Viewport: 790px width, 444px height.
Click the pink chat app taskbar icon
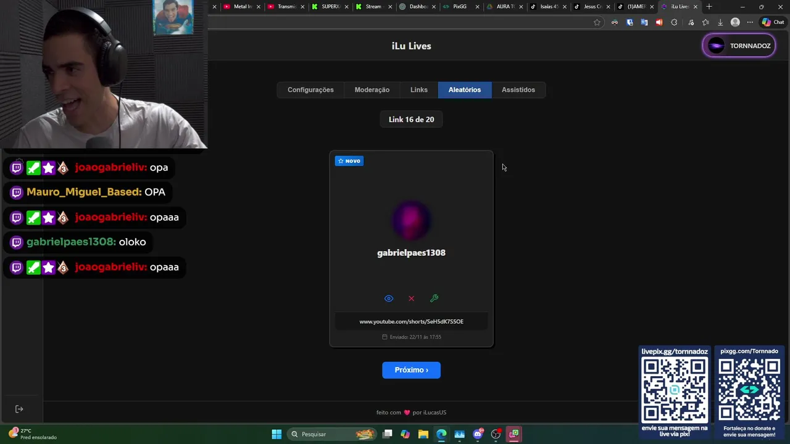(514, 434)
